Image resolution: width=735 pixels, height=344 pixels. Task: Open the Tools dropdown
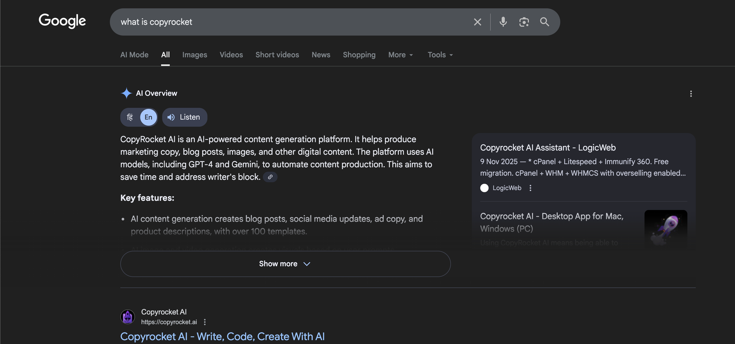[x=440, y=55]
